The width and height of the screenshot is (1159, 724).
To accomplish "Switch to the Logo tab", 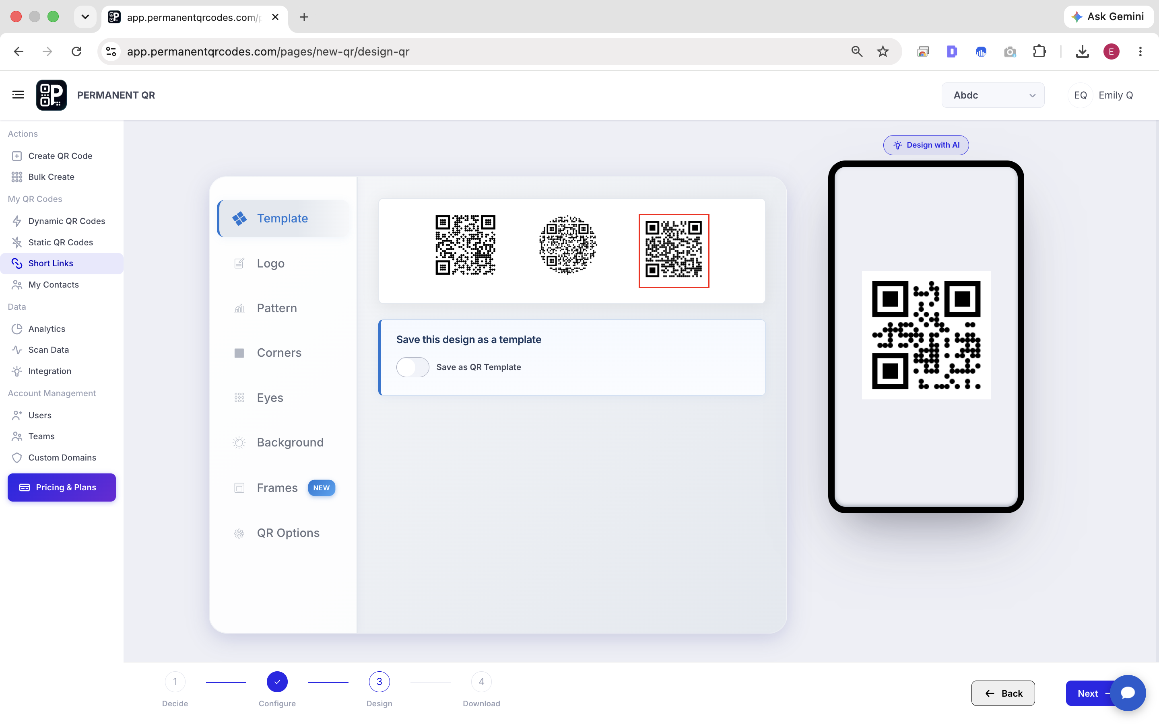I will click(x=284, y=263).
